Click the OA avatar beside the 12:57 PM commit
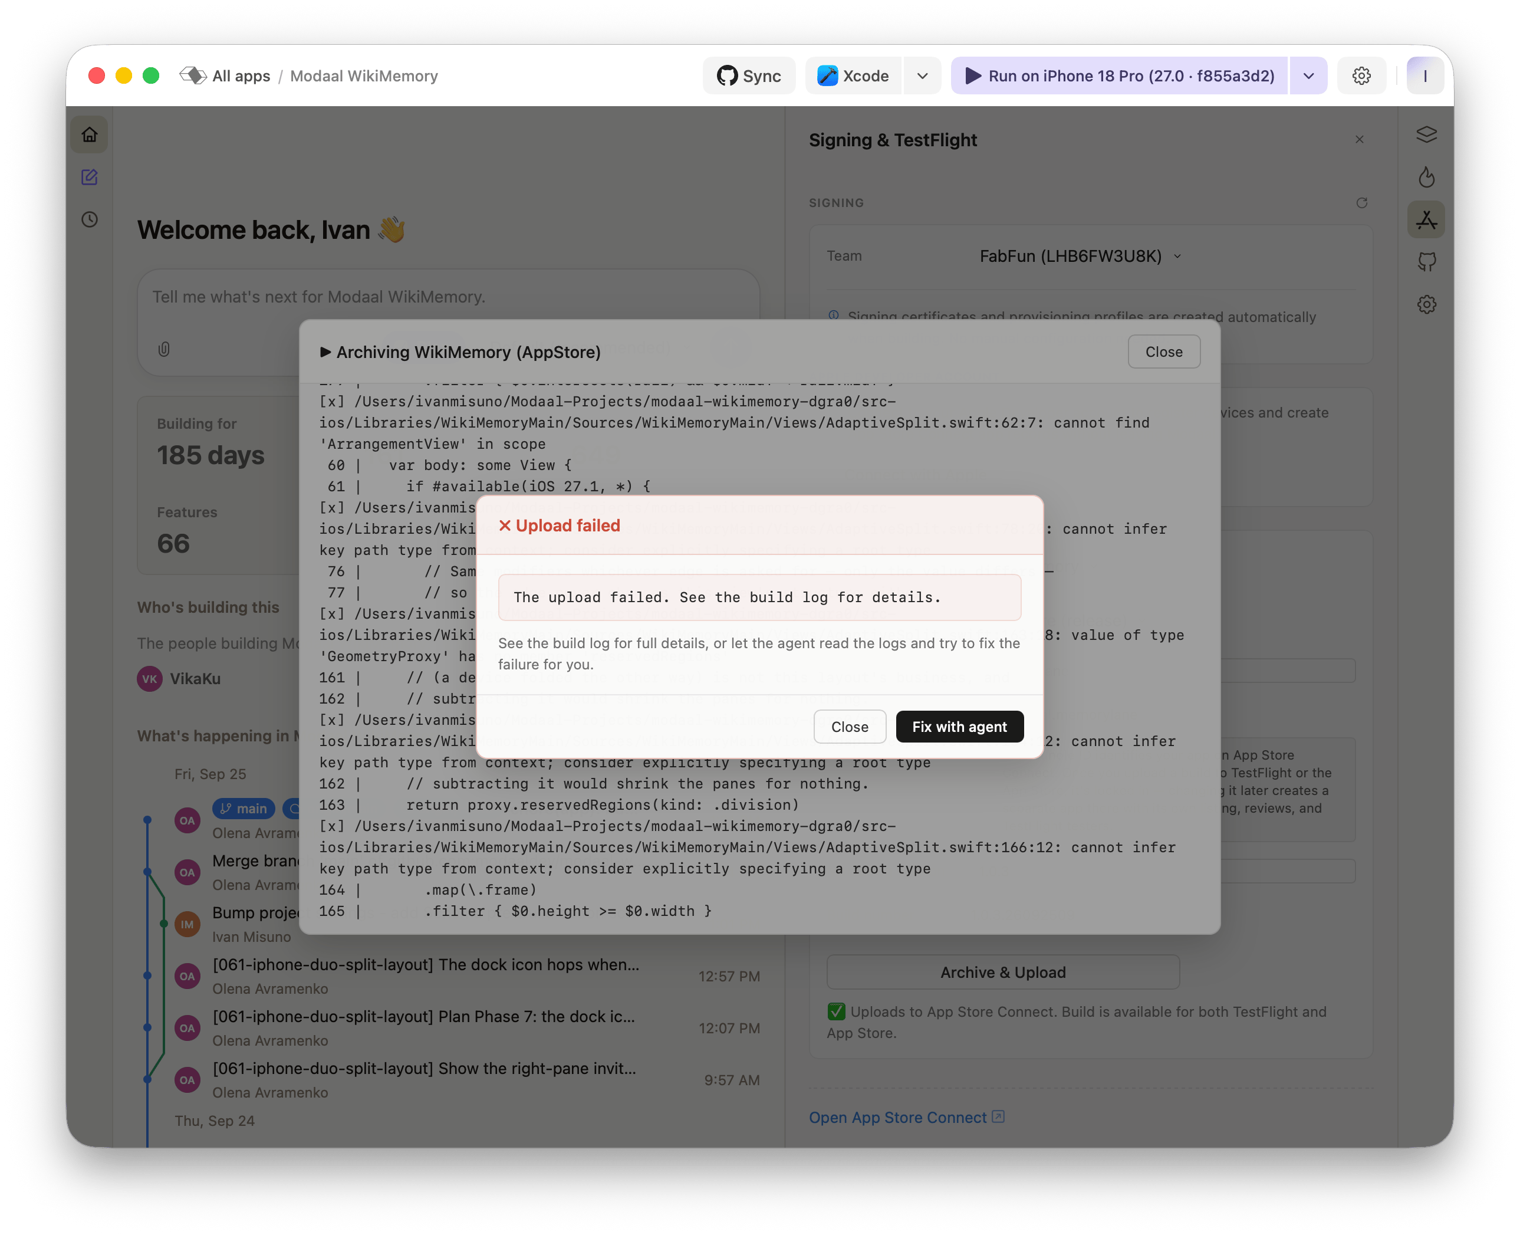Image resolution: width=1520 pixels, height=1235 pixels. coord(187,976)
